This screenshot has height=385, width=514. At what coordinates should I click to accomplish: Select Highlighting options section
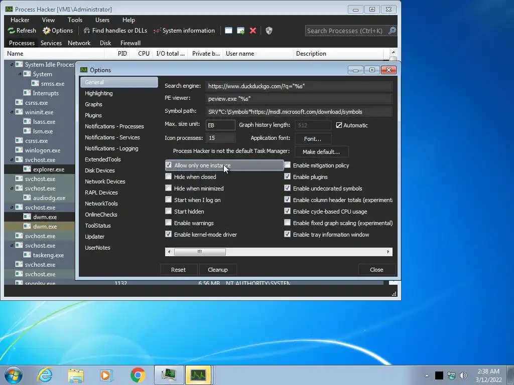click(119, 93)
